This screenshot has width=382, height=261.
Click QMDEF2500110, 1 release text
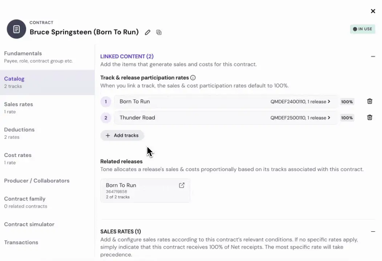[x=298, y=118]
